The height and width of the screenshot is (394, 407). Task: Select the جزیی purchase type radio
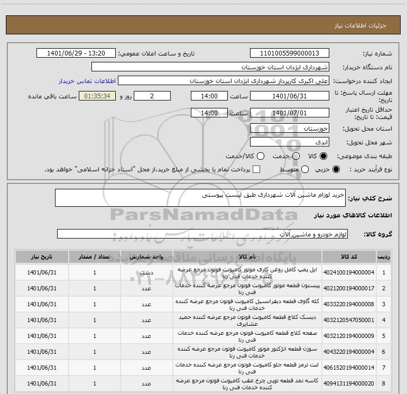[336, 169]
